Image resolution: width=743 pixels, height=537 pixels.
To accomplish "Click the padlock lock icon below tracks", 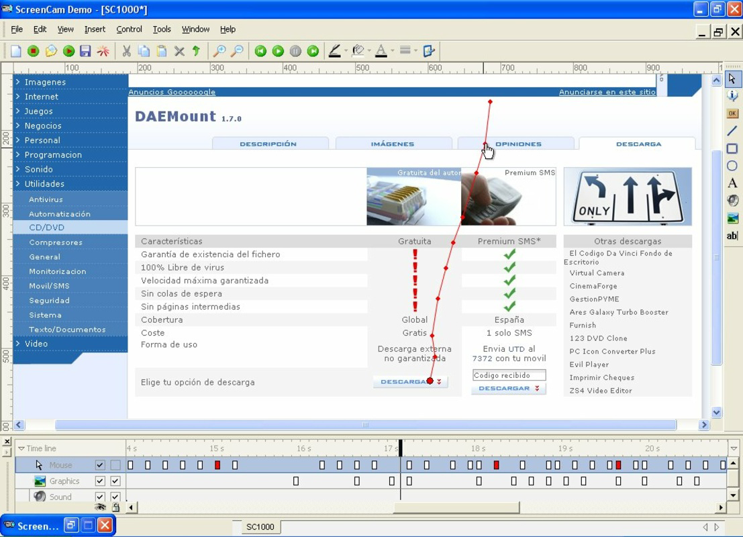I will coord(115,507).
